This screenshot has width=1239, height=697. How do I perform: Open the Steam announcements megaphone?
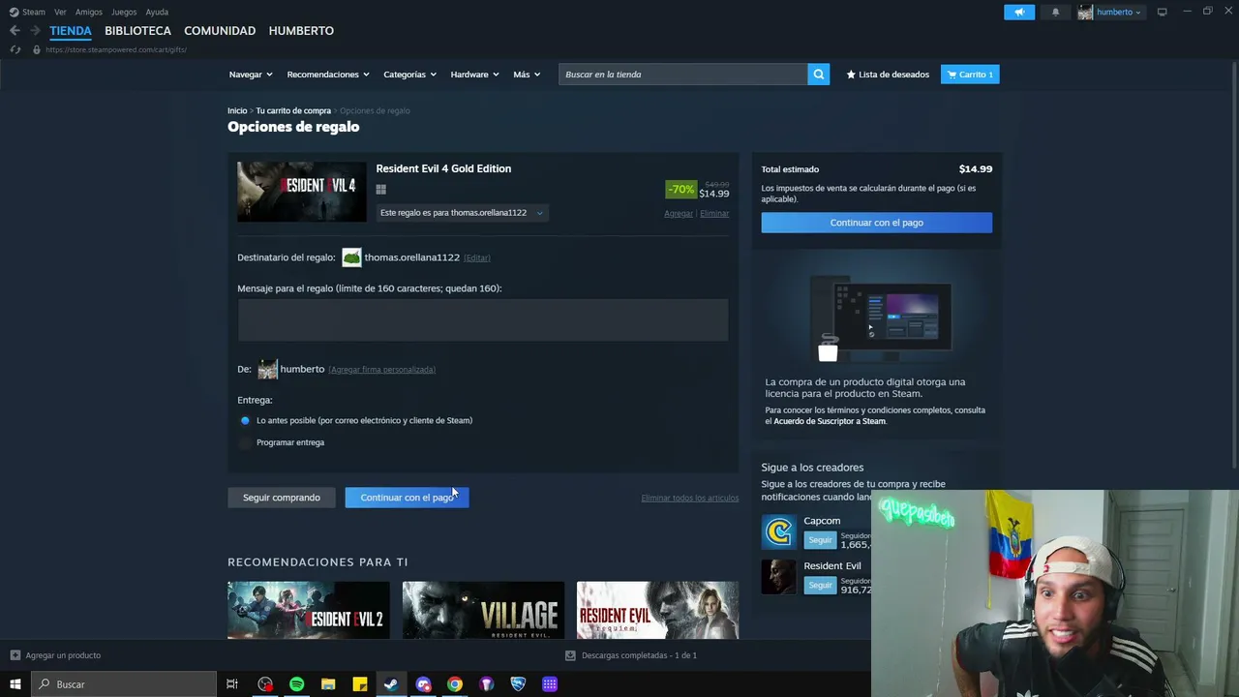pyautogui.click(x=1019, y=12)
